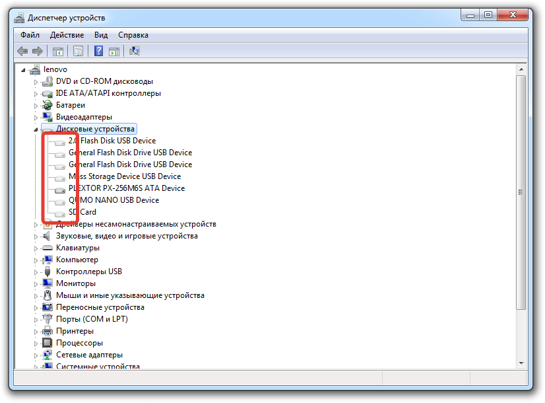Open the Properties toolbar icon

coord(79,52)
